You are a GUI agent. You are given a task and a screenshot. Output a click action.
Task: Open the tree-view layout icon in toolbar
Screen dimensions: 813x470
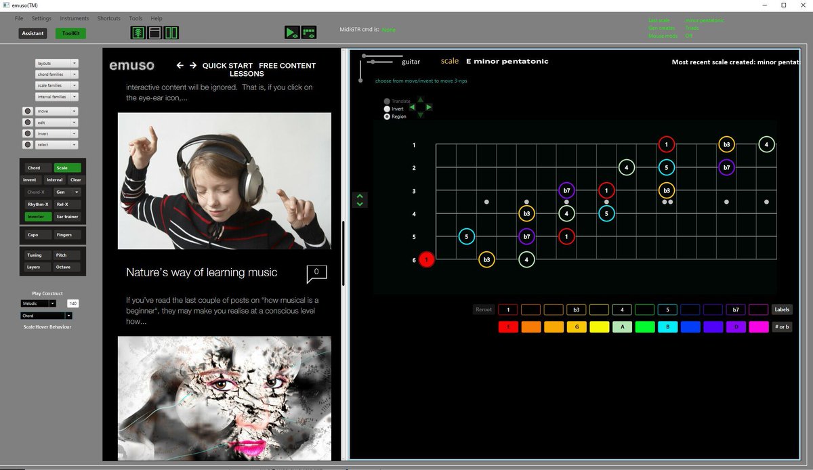pyautogui.click(x=138, y=33)
